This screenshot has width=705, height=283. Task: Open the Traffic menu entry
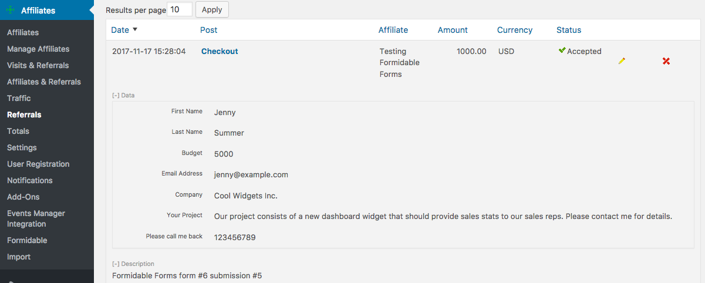pyautogui.click(x=19, y=98)
